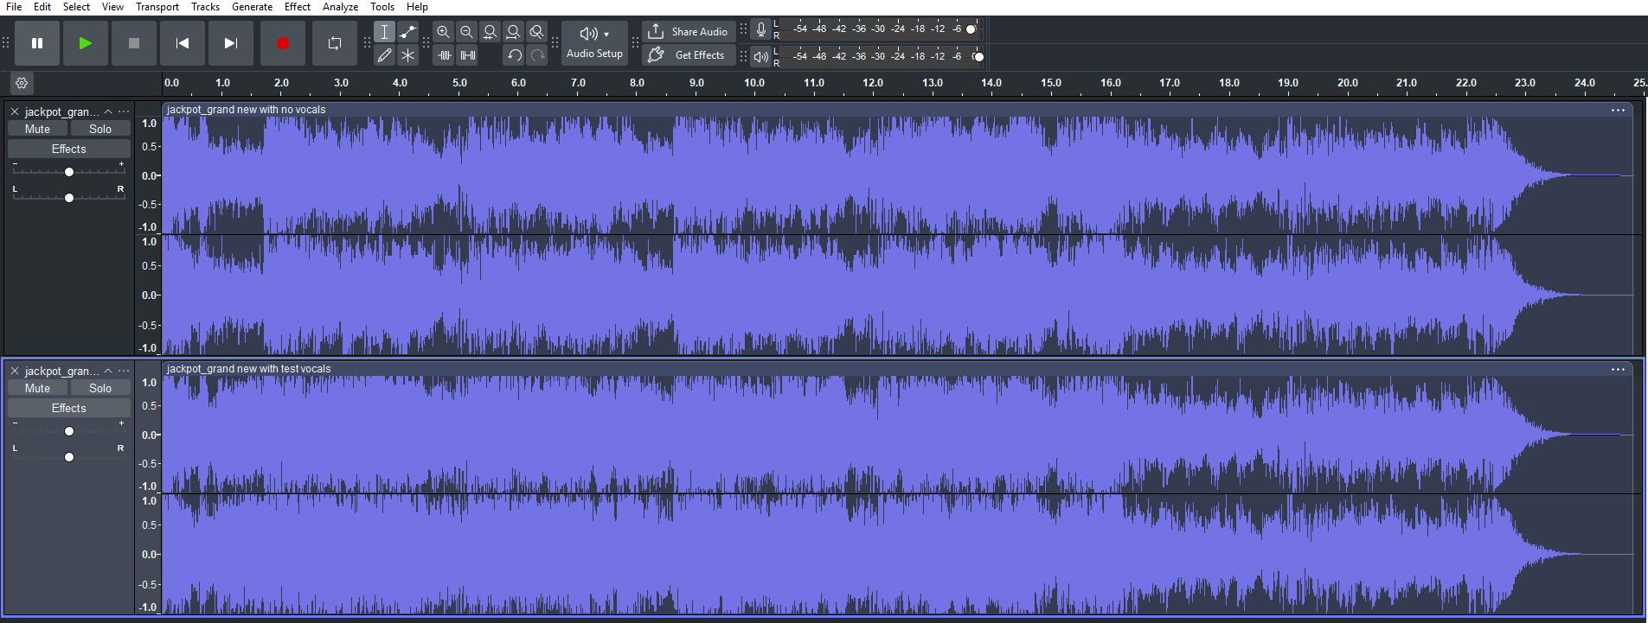This screenshot has height=623, width=1648.
Task: Undo the last action
Action: [514, 55]
